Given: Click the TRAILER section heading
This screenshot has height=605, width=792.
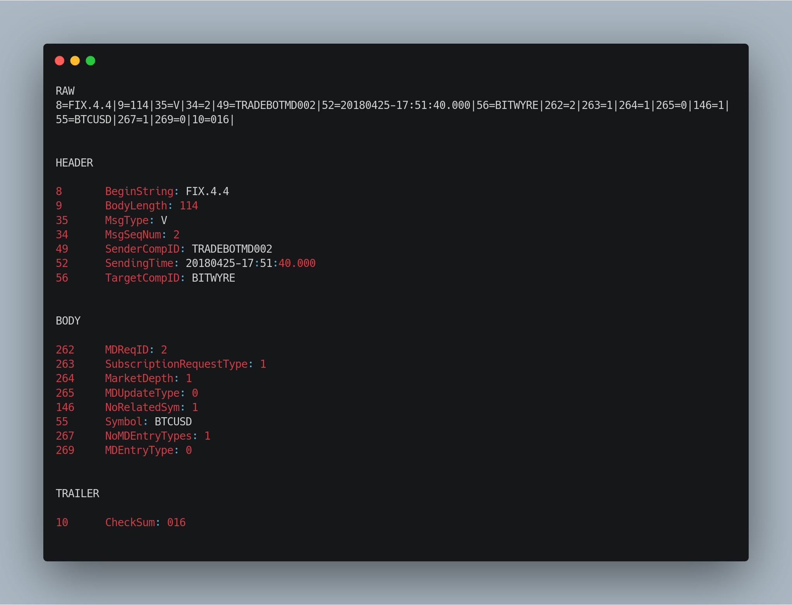Looking at the screenshot, I should 77,493.
